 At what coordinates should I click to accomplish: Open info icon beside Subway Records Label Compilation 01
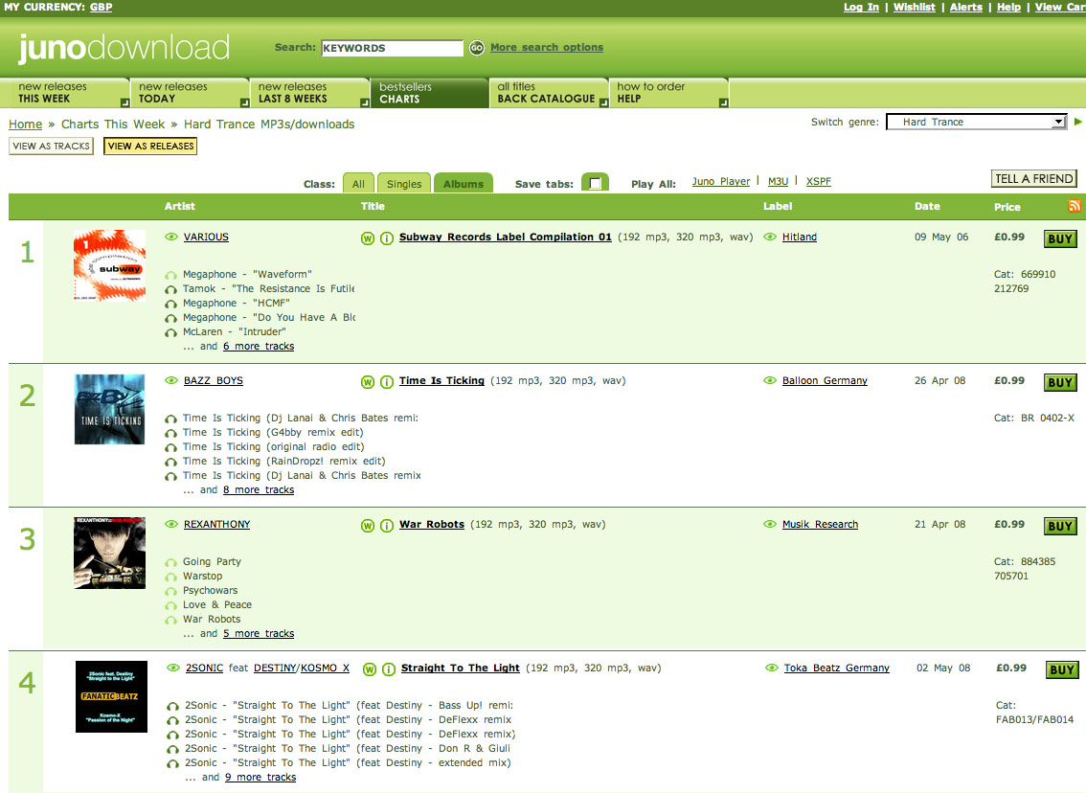pos(387,238)
